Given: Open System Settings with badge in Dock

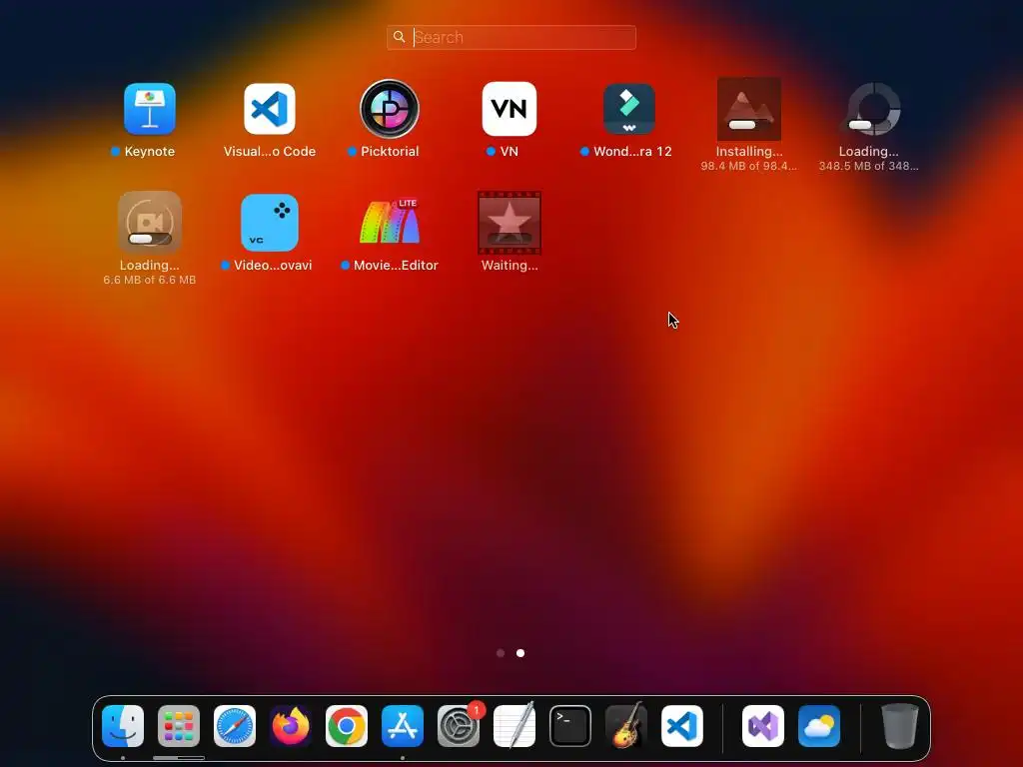Looking at the screenshot, I should point(459,726).
